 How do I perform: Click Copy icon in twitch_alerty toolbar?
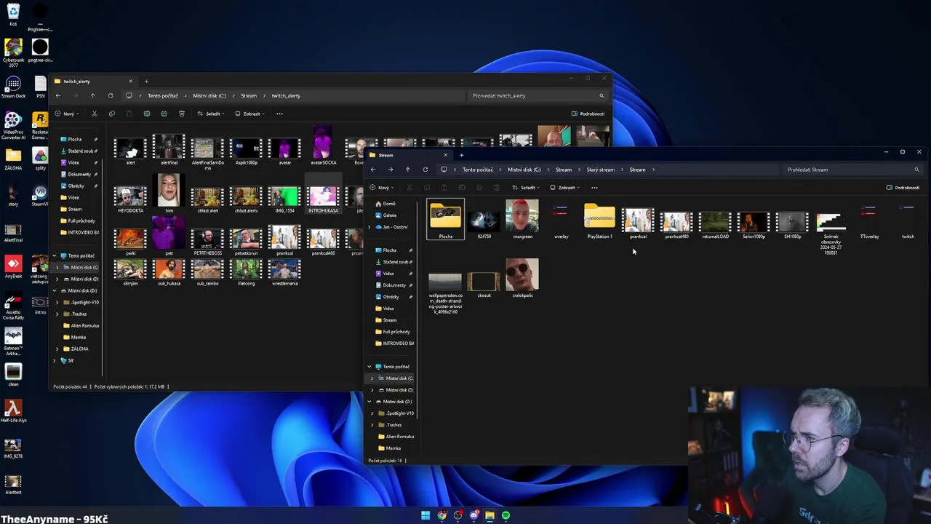tap(112, 114)
